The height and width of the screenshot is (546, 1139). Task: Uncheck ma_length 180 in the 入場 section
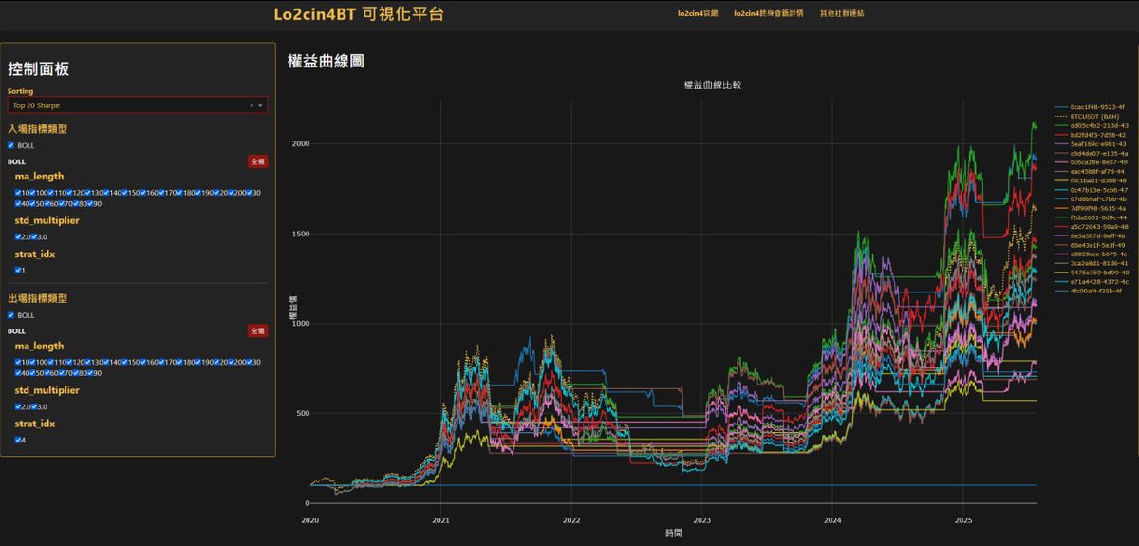click(x=179, y=193)
